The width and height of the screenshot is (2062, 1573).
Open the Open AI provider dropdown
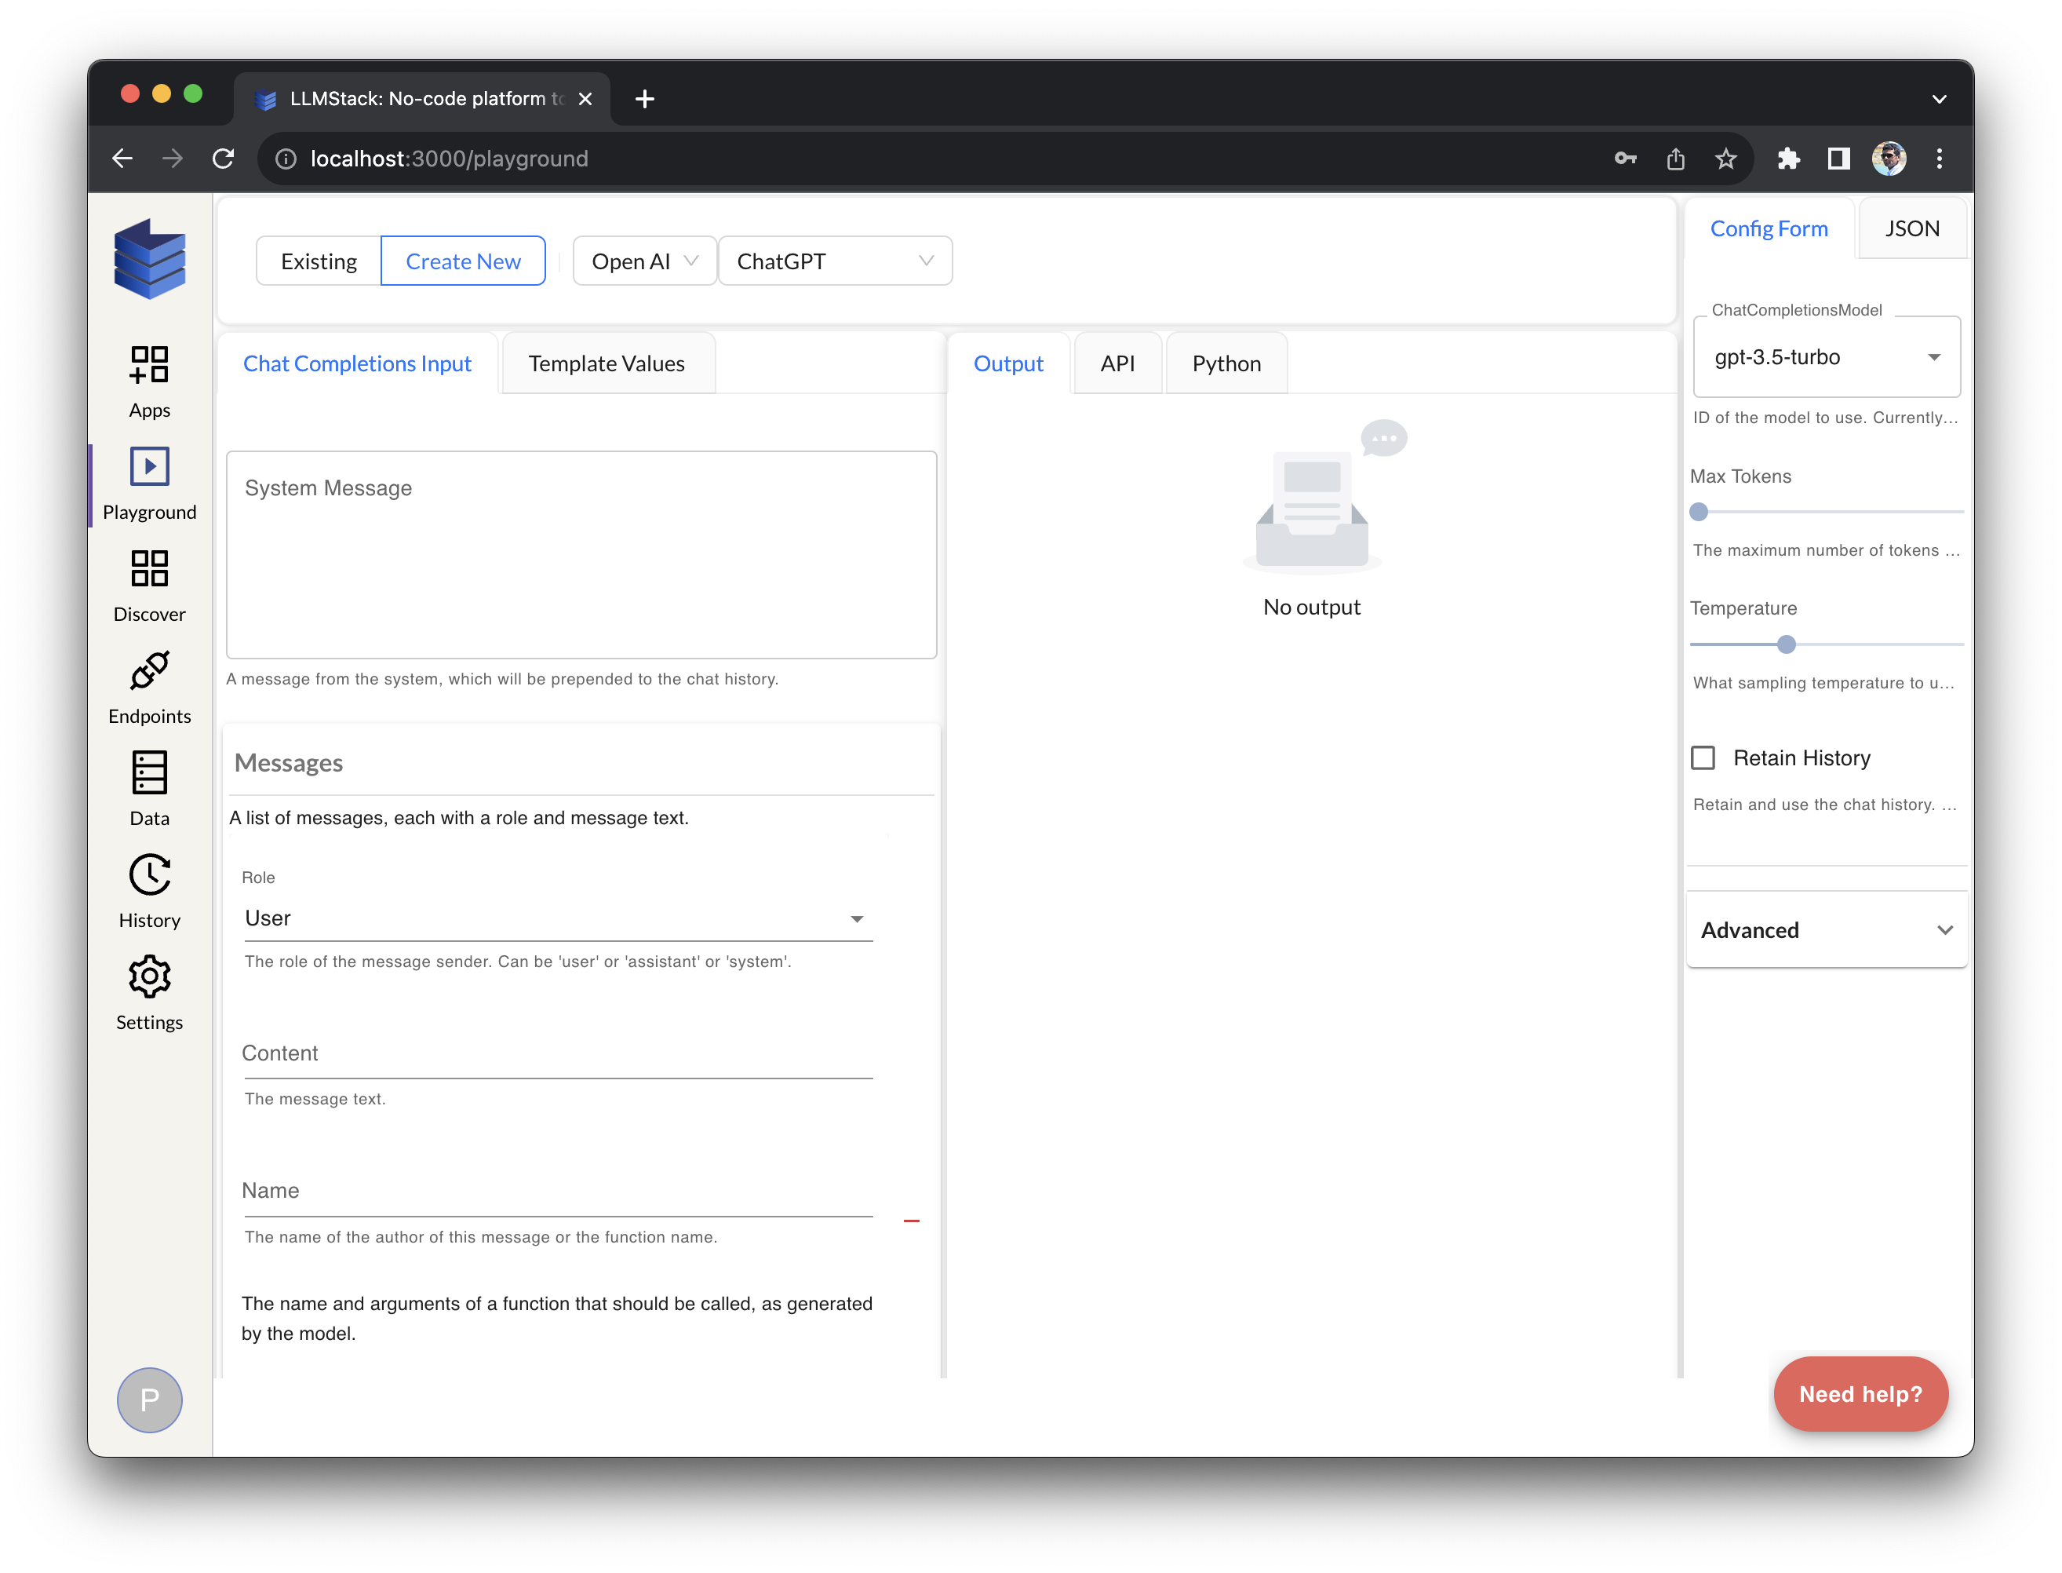[644, 261]
